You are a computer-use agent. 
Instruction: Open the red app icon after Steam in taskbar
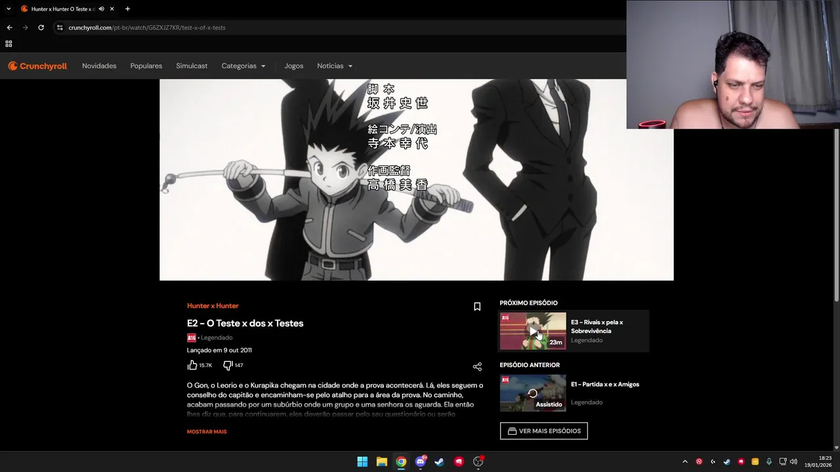pos(459,462)
